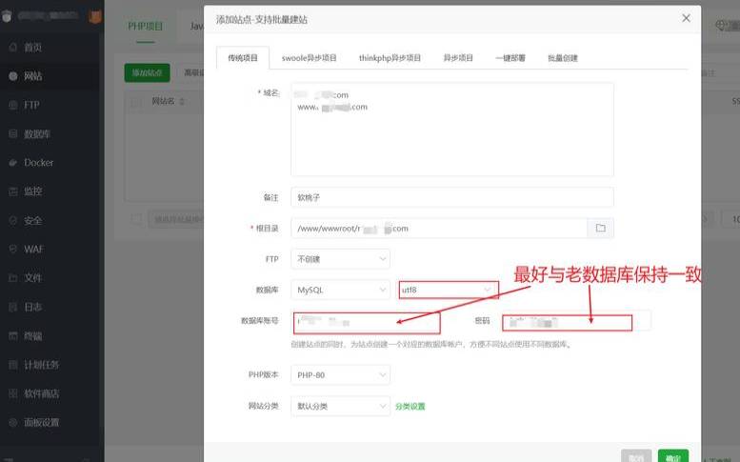This screenshot has width=740, height=462.
Task: Expand the PHP-80 version dropdown
Action: [x=341, y=375]
